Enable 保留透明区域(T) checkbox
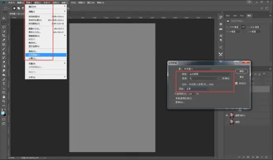The height and width of the screenshot is (160, 273). [173, 98]
